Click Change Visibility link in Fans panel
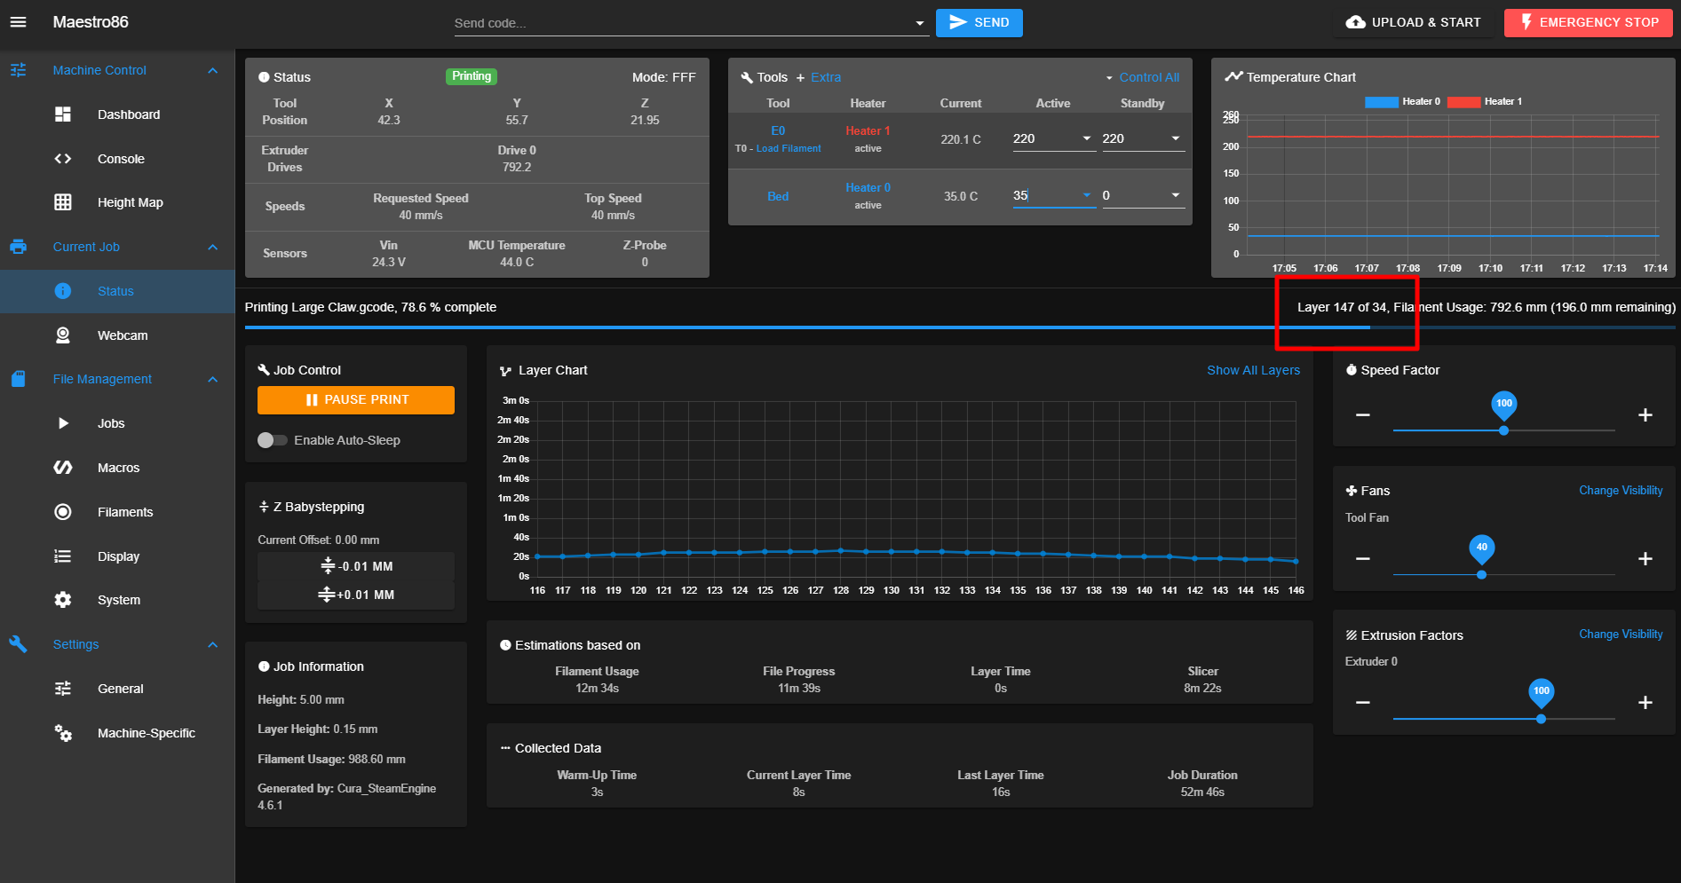The height and width of the screenshot is (883, 1681). point(1621,490)
